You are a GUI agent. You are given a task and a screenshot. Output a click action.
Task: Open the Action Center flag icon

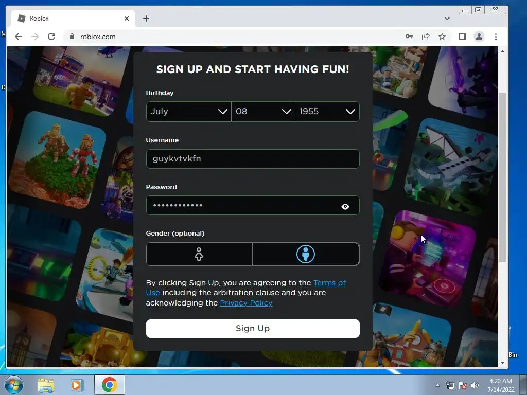coord(463,385)
